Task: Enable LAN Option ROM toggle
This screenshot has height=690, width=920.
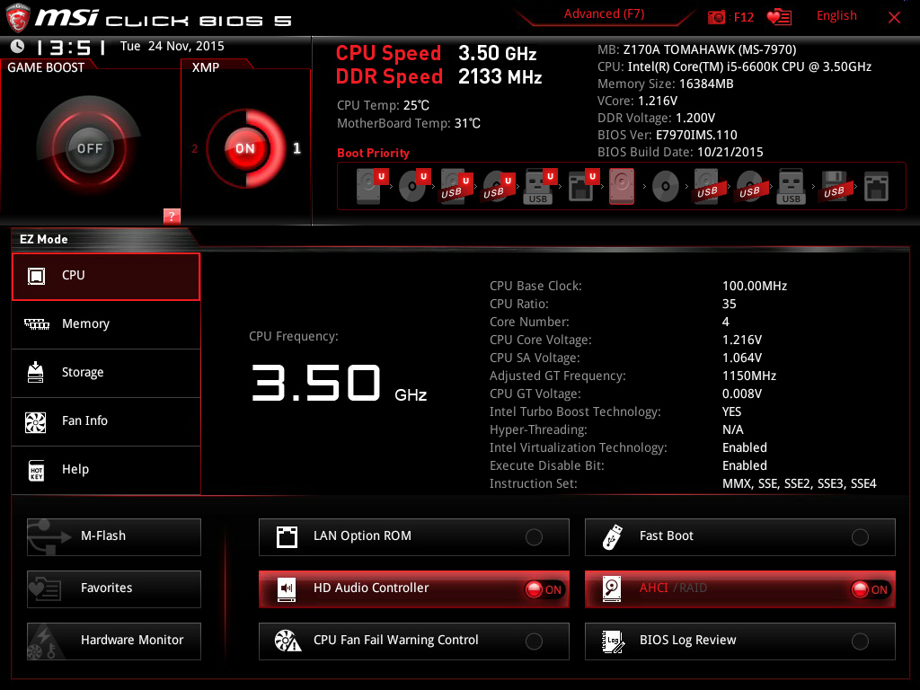Action: coord(534,537)
